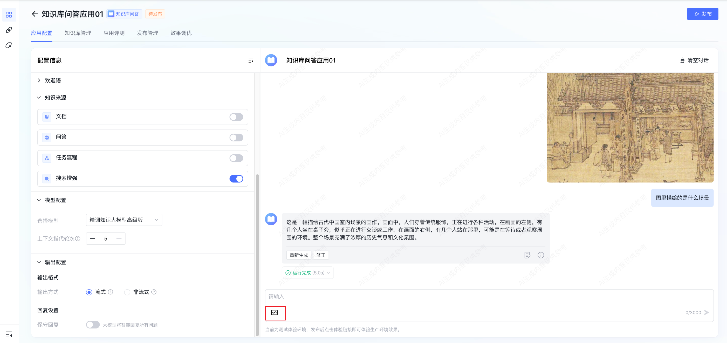Click the 待发布 status tag
Screen dimensions: 727x343
pos(155,14)
